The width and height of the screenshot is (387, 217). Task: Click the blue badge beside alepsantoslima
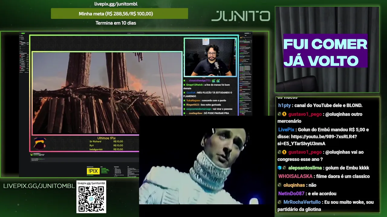click(280, 168)
